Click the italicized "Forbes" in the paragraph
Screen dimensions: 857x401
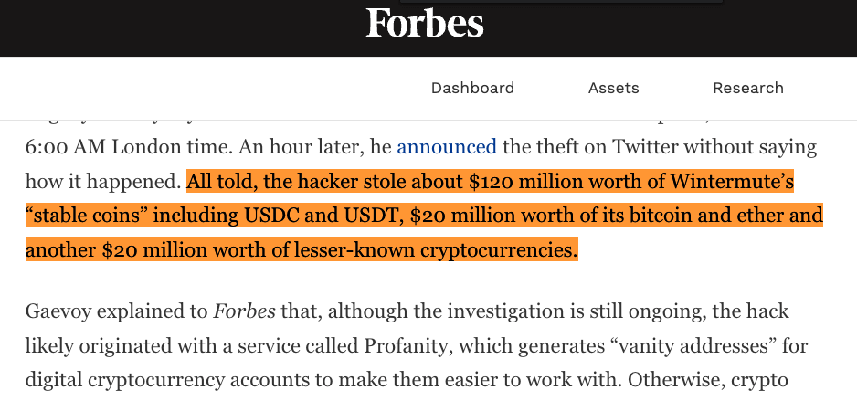(x=245, y=312)
